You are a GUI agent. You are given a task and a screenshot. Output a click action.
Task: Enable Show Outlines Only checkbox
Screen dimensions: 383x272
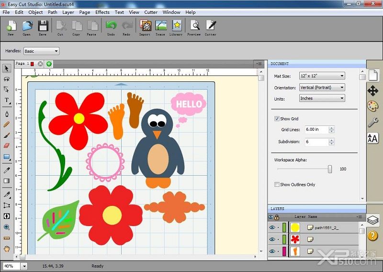click(277, 184)
